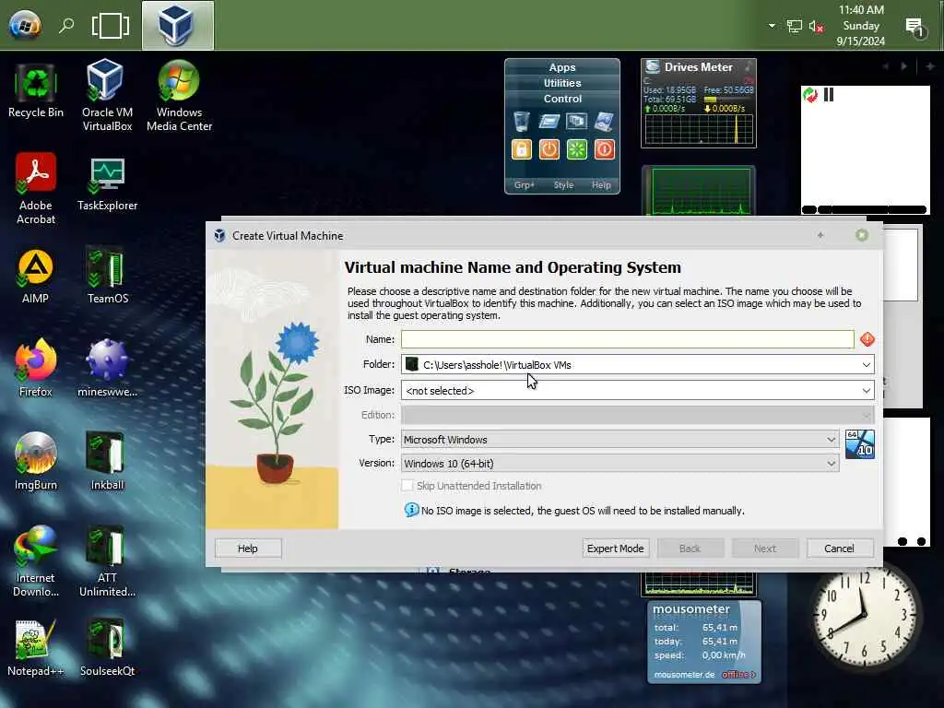Click the lock icon in Control gadget
944x708 pixels.
click(x=522, y=149)
